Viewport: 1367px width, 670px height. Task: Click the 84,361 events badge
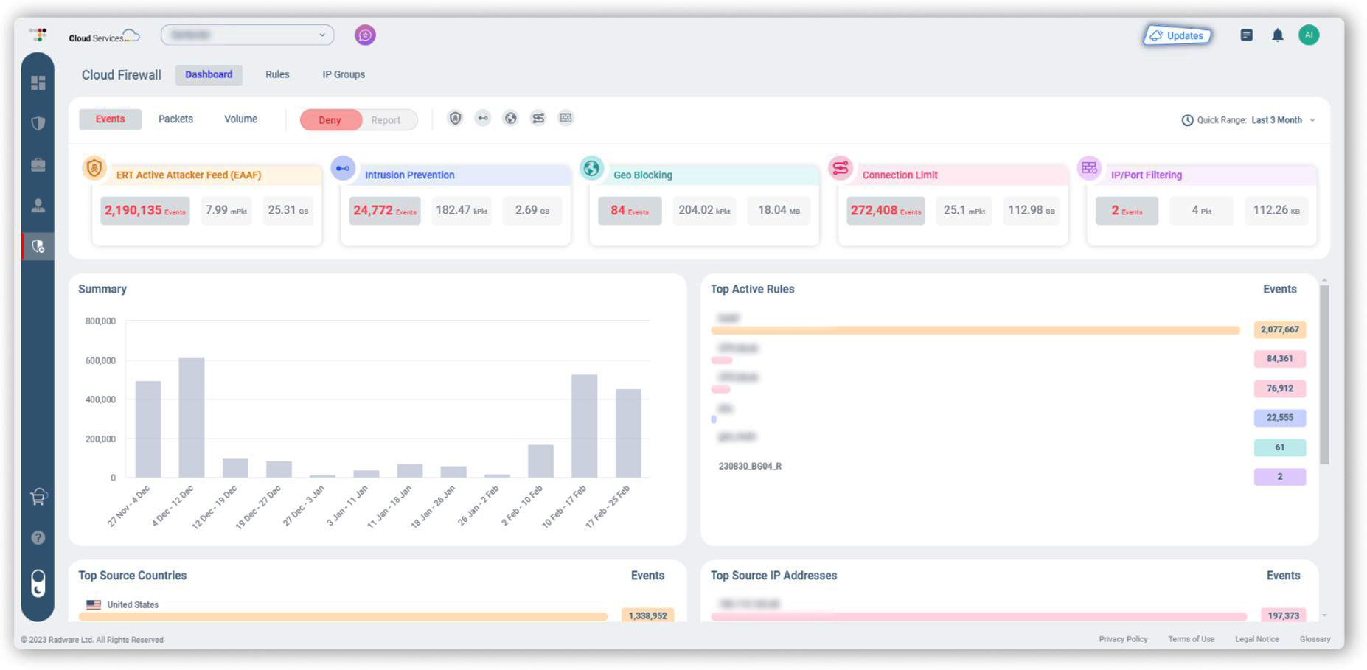1279,359
